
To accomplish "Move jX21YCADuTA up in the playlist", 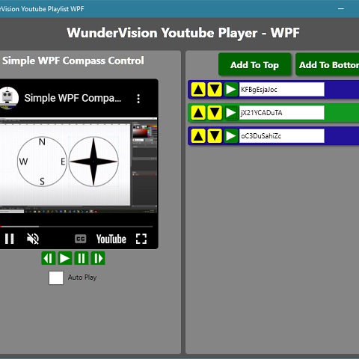I will click(198, 113).
